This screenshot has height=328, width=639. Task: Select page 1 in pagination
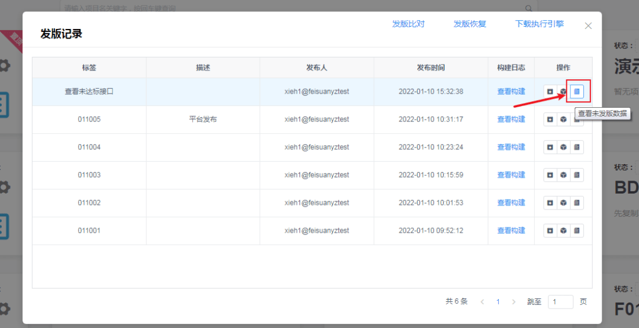point(498,302)
